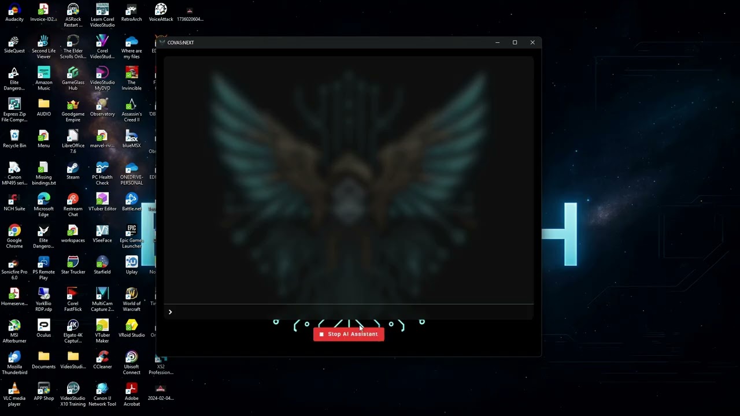Select the GameGlass Hub shortcut
The height and width of the screenshot is (416, 740).
[73, 79]
